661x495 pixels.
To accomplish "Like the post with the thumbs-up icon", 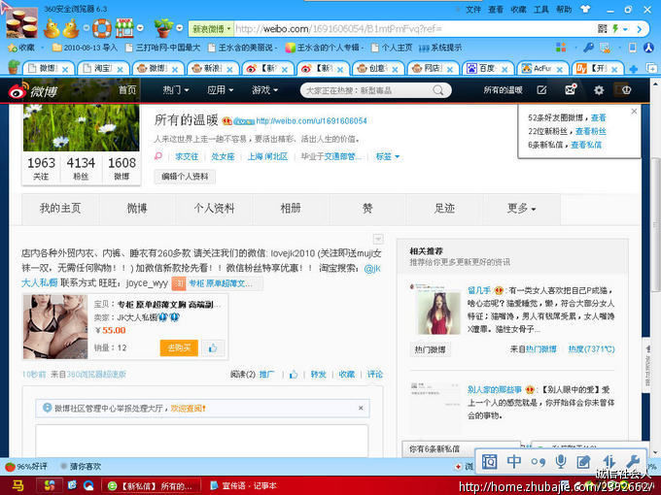I will click(x=294, y=375).
